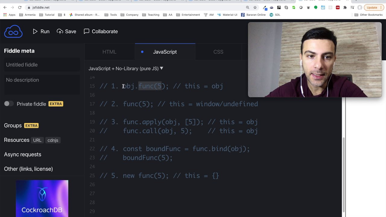Click code line 19 func.apply comment

(179, 122)
